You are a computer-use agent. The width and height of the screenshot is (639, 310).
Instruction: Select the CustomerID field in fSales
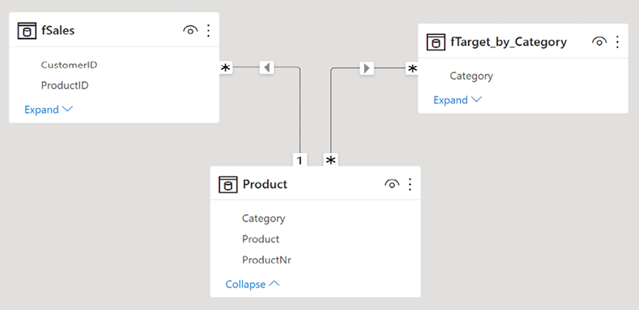coord(69,64)
